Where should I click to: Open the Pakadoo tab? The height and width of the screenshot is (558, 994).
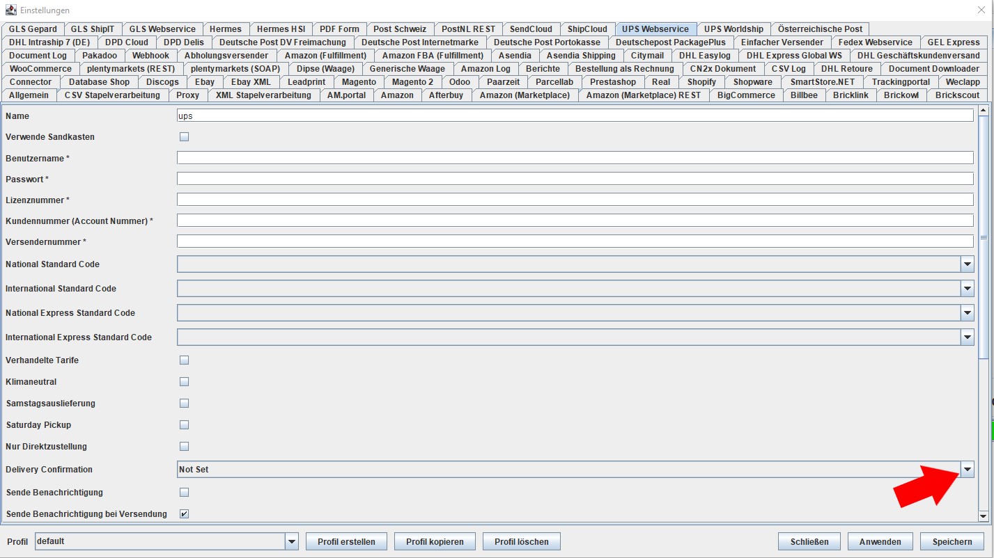click(100, 56)
